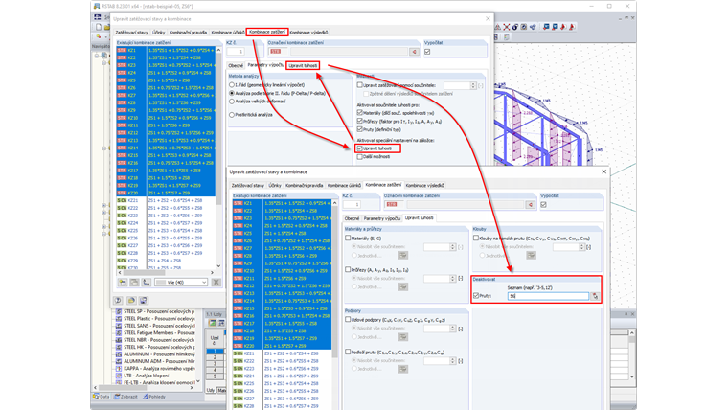Toggle Materiály (E, G) checkbox

[348, 238]
